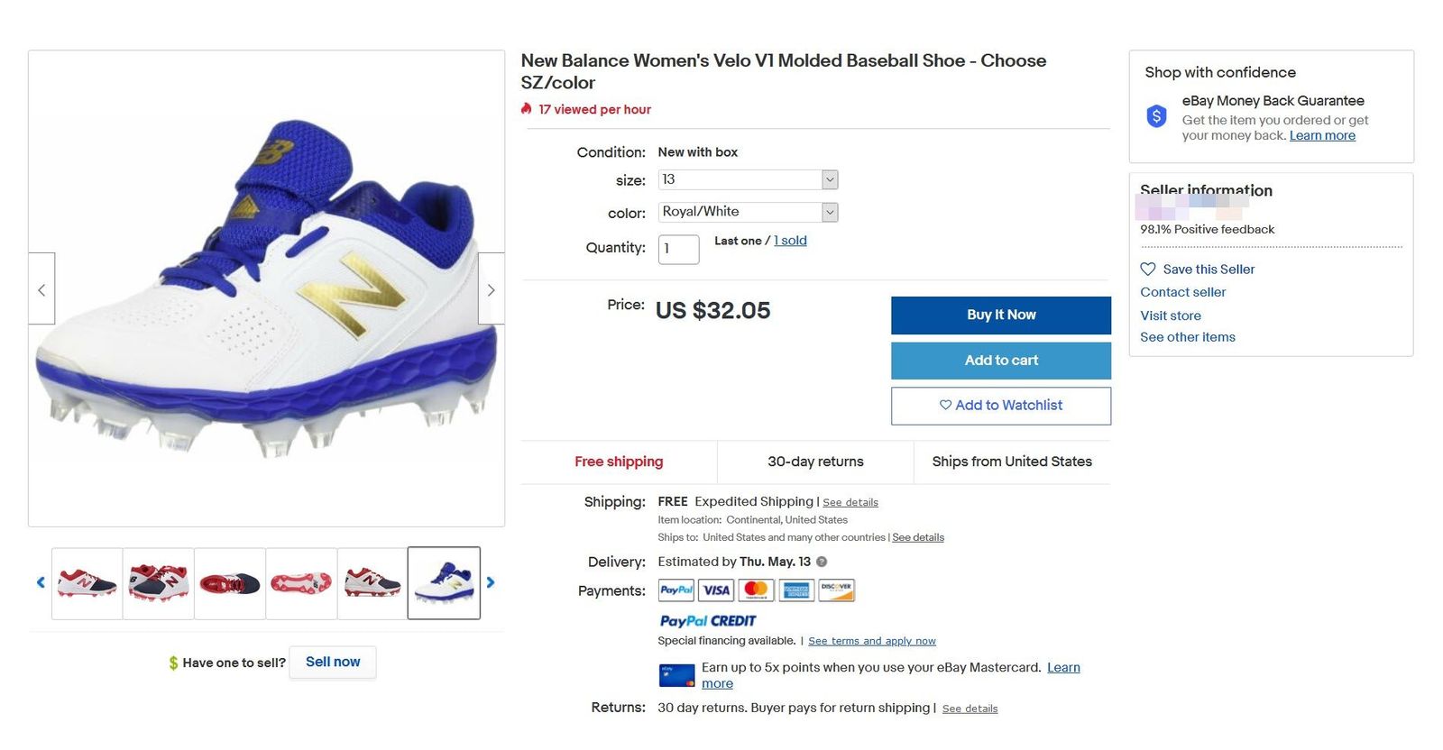Image resolution: width=1443 pixels, height=750 pixels.
Task: Click the Buy It Now button
Action: click(1000, 315)
